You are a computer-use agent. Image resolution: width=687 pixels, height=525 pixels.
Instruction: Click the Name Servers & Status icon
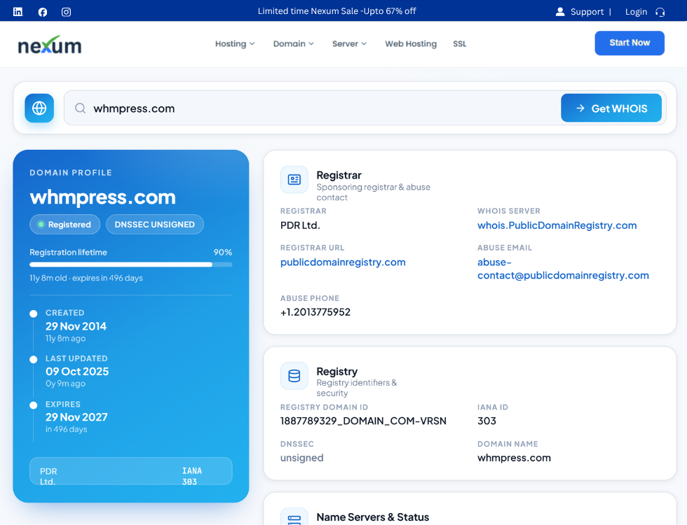point(294,517)
